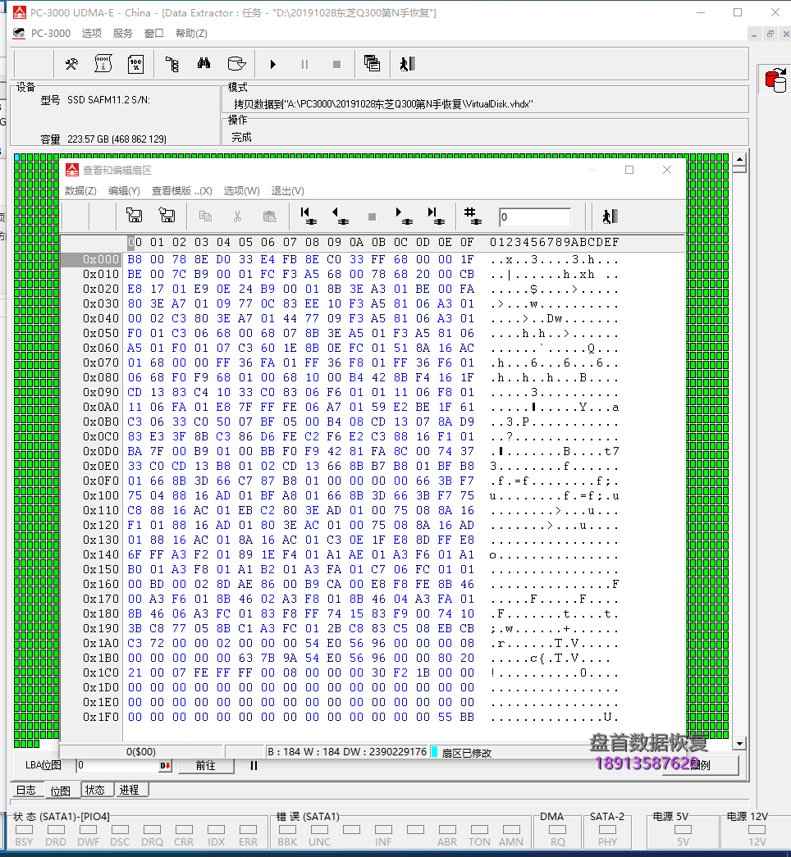Click the binoculars search icon
This screenshot has width=791, height=857.
tap(203, 63)
